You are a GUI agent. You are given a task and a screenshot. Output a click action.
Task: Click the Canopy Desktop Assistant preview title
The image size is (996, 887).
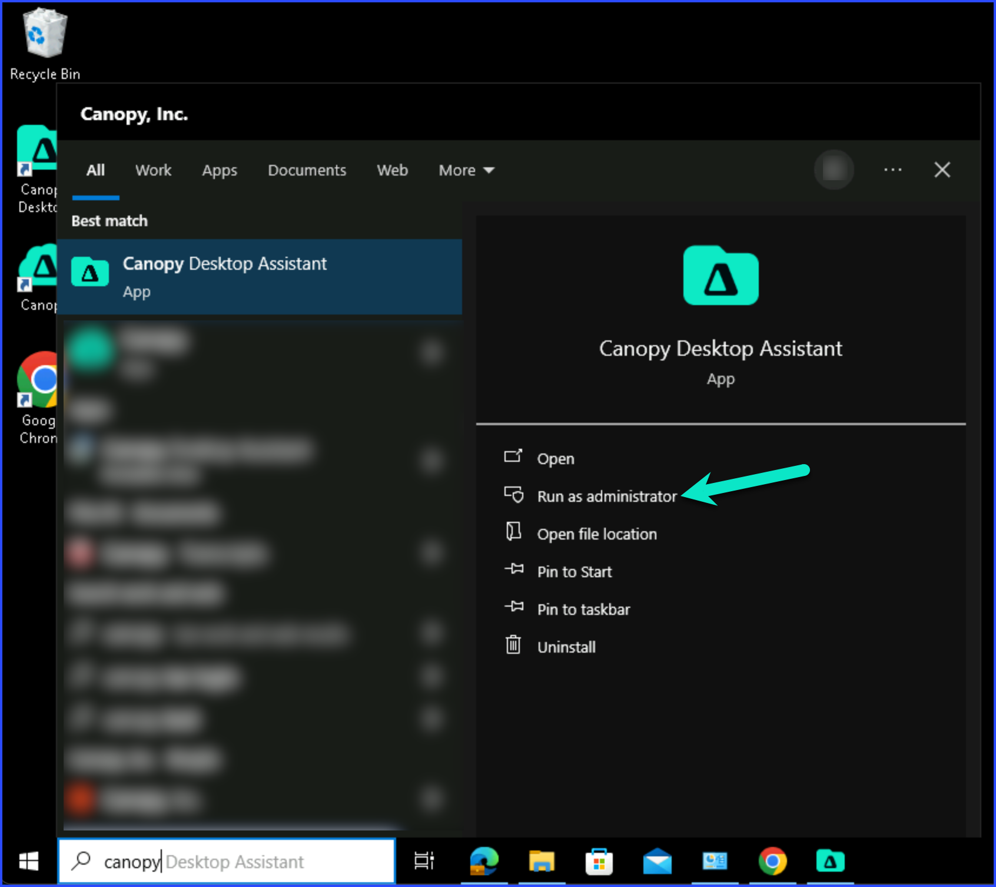[721, 349]
